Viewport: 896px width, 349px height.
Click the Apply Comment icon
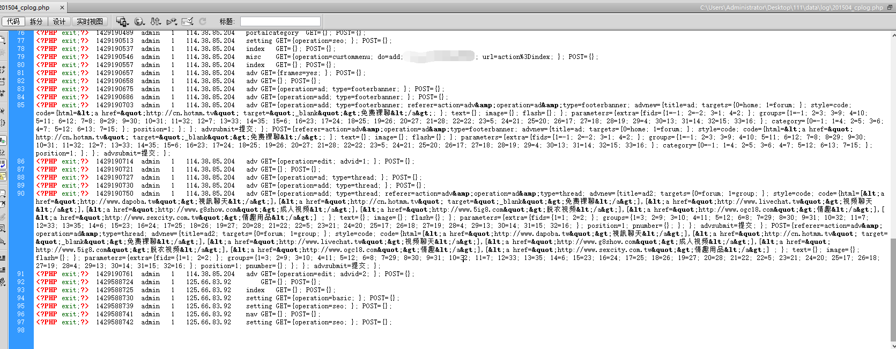[2, 193]
